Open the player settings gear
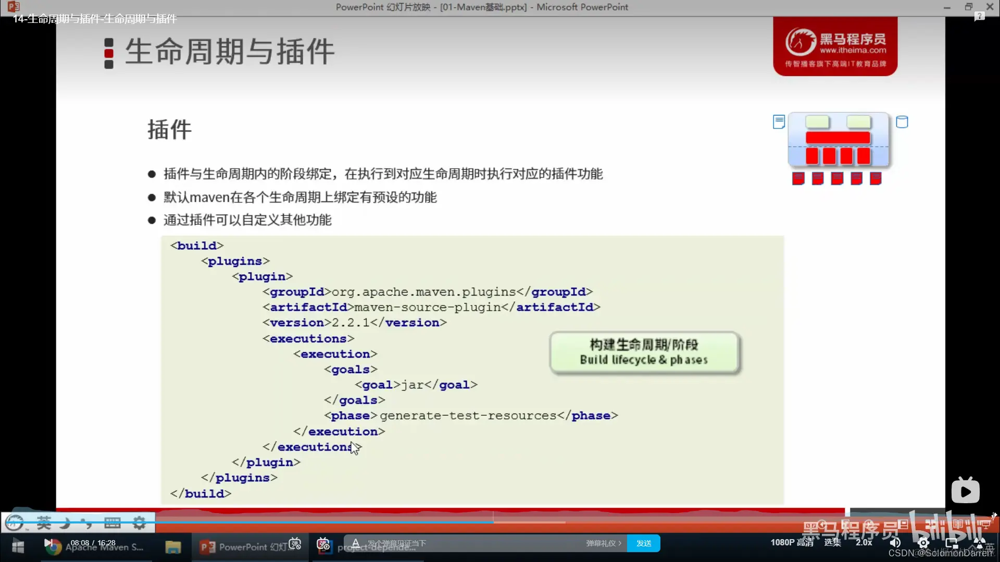Screen dimensions: 1000x562 [923, 543]
